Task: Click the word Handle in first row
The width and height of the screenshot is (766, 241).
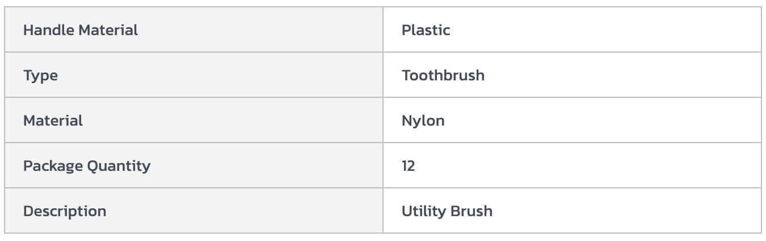Action: click(49, 30)
